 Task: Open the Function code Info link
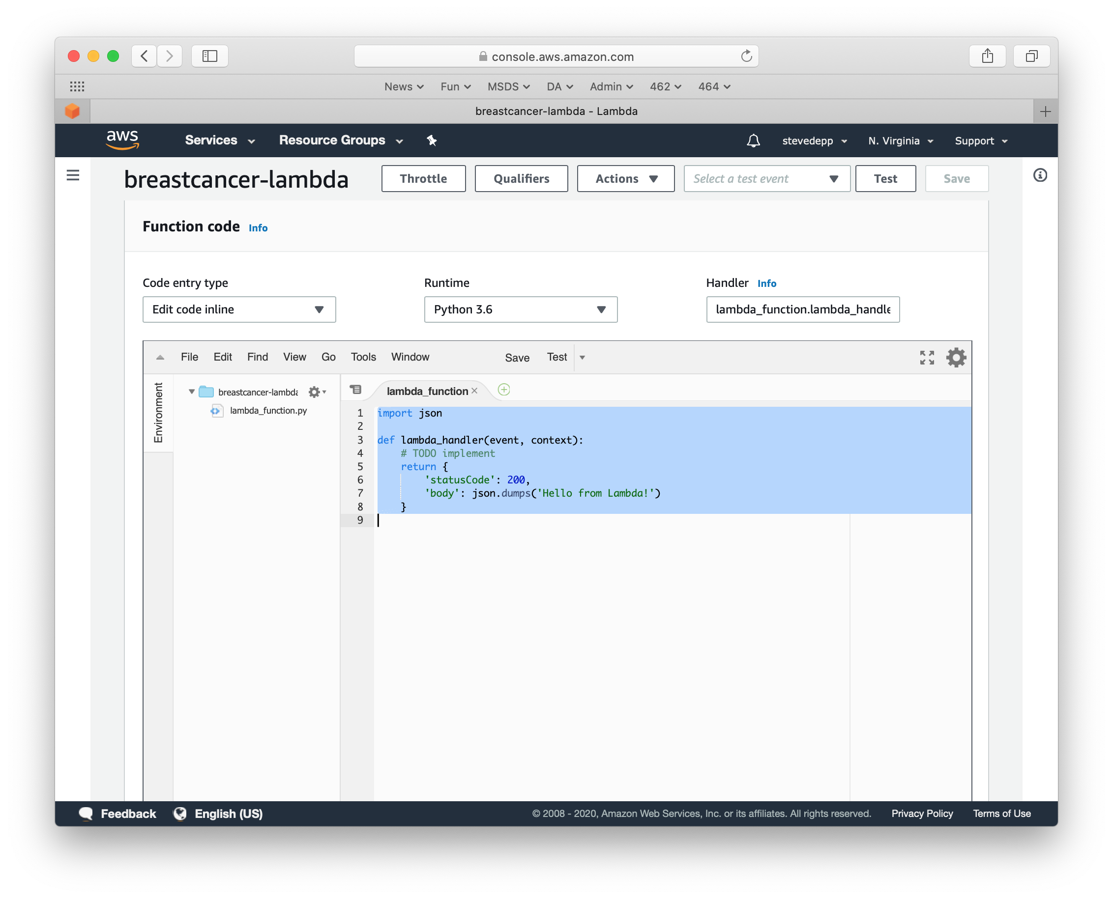(258, 228)
